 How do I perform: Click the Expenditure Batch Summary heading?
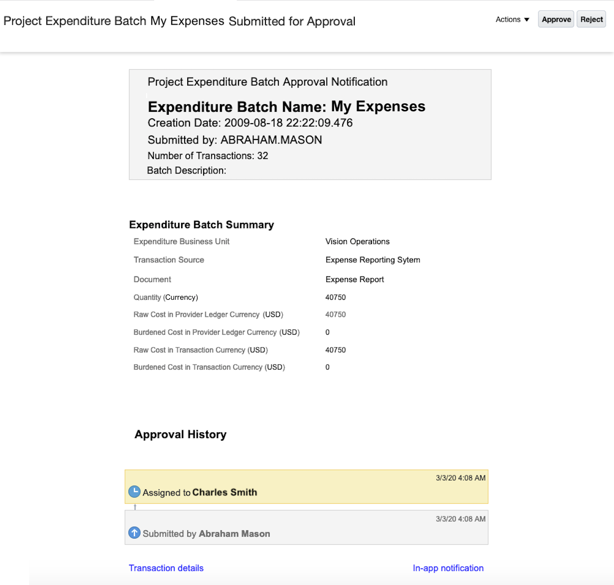[201, 225]
